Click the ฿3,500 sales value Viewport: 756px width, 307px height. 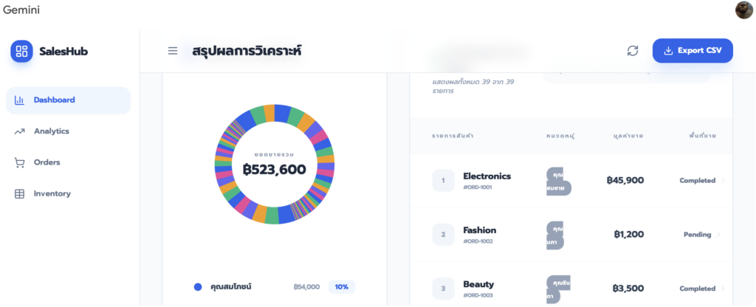(628, 289)
